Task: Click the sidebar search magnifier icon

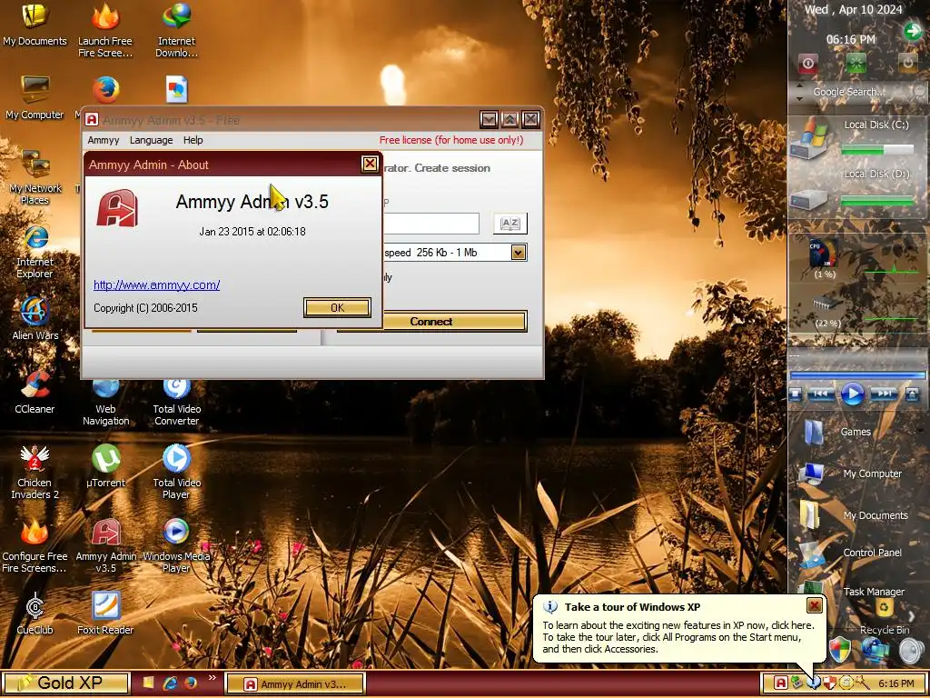Action: tap(919, 92)
